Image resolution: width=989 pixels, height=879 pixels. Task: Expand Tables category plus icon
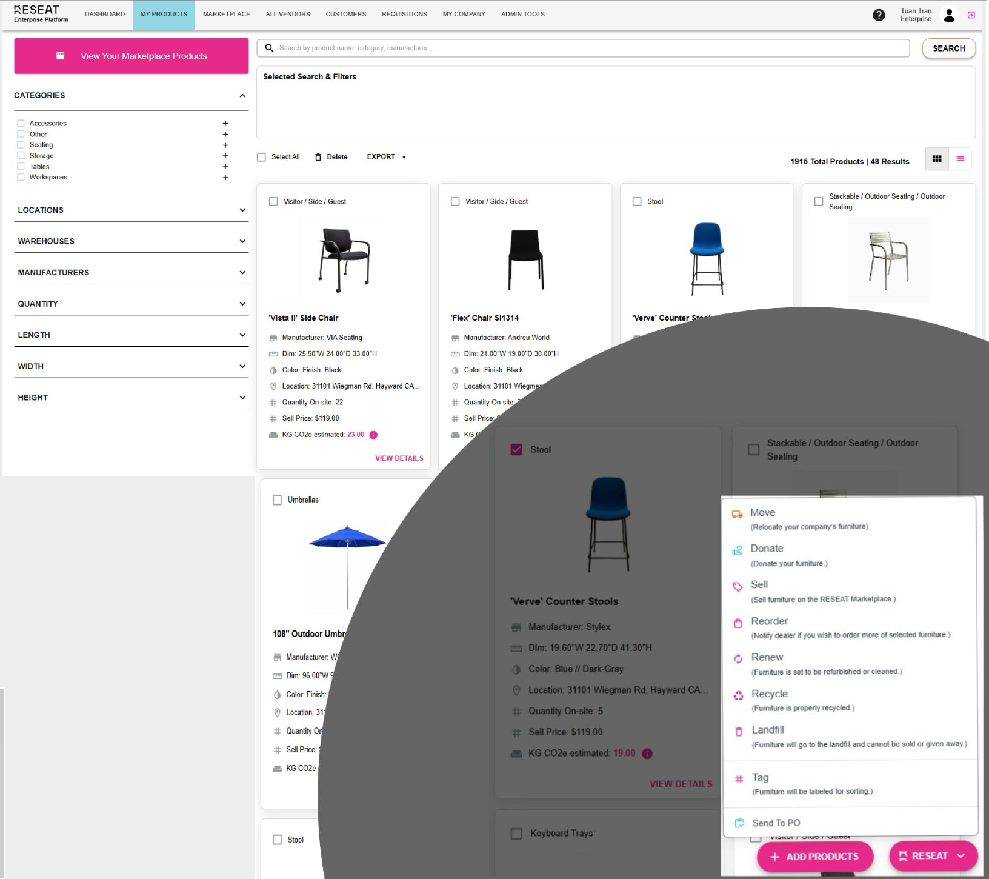coord(225,167)
